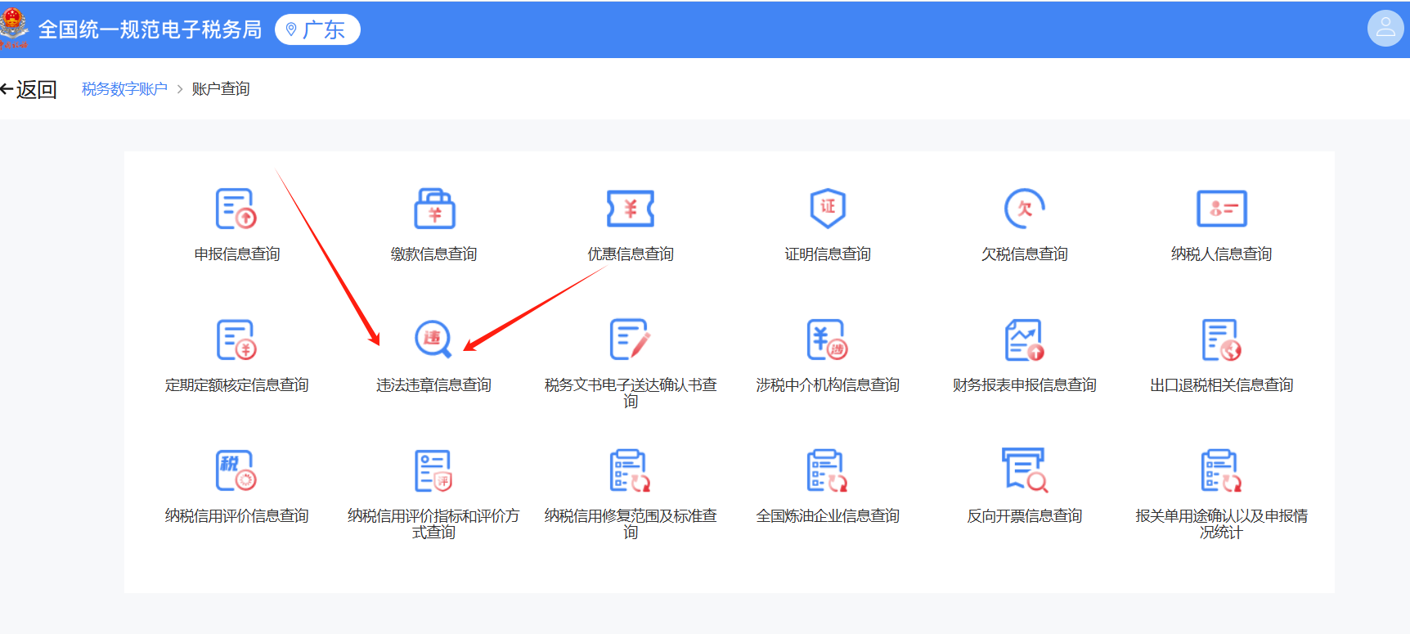
Task: Click the 证明信息查询 label
Action: [x=828, y=254]
